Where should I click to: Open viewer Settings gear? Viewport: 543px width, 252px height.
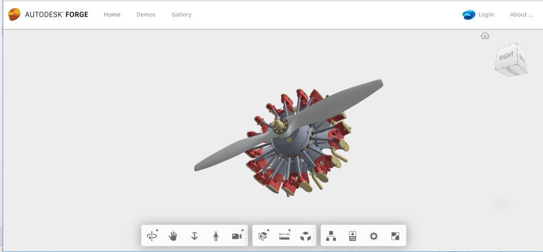click(374, 236)
